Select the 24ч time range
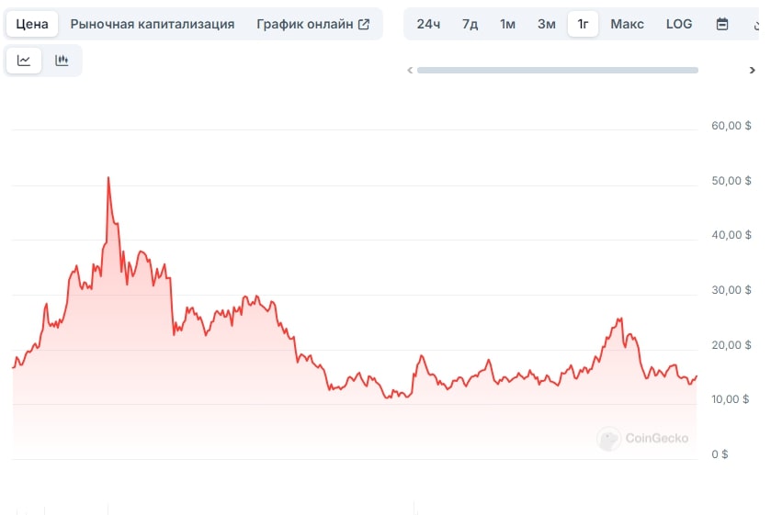This screenshot has width=771, height=515. click(428, 24)
